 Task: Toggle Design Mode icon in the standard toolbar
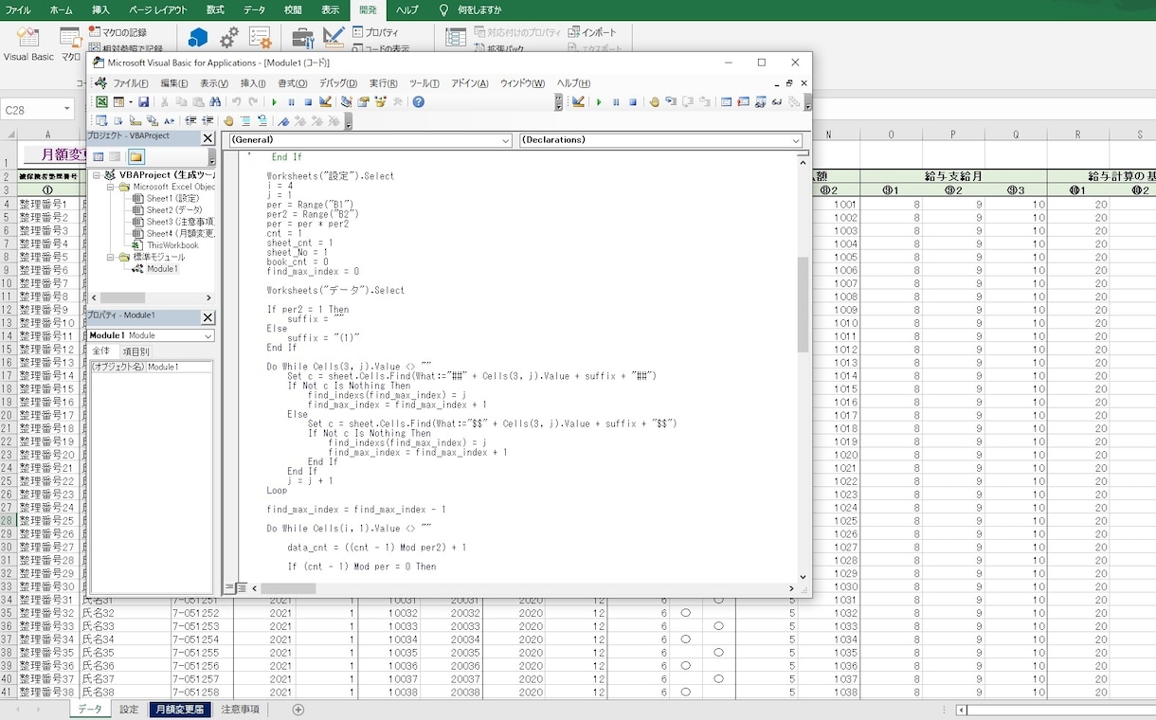325,101
